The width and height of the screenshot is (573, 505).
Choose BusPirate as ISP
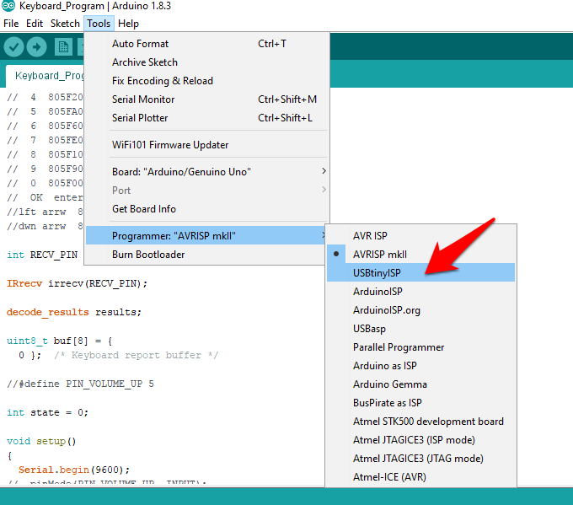pyautogui.click(x=421, y=403)
